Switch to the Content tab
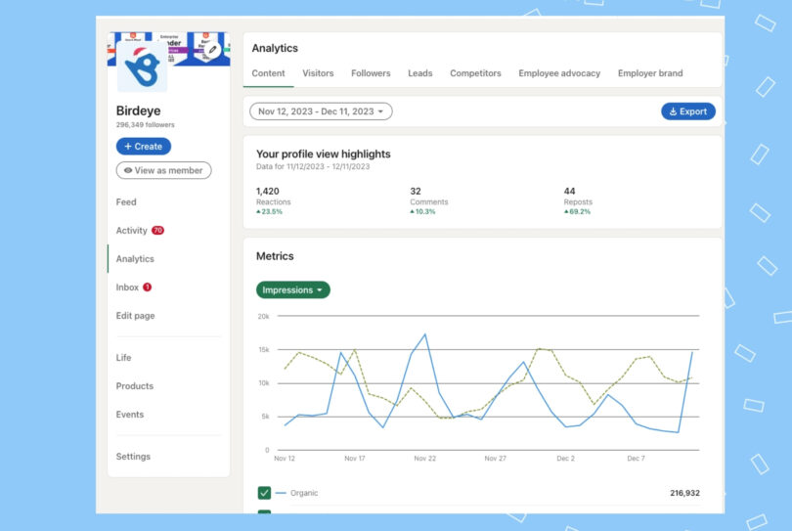 click(x=268, y=73)
